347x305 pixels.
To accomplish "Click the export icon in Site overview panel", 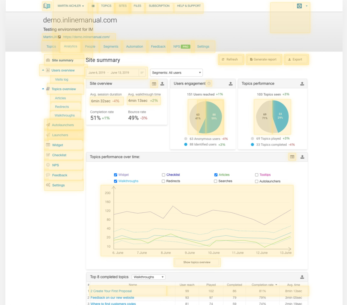I will (x=162, y=84).
